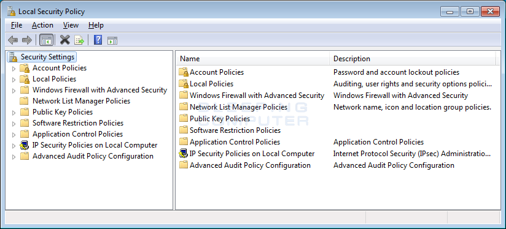Click Advanced Audit Policy folder icon in tree
The image size is (506, 229).
(25, 156)
